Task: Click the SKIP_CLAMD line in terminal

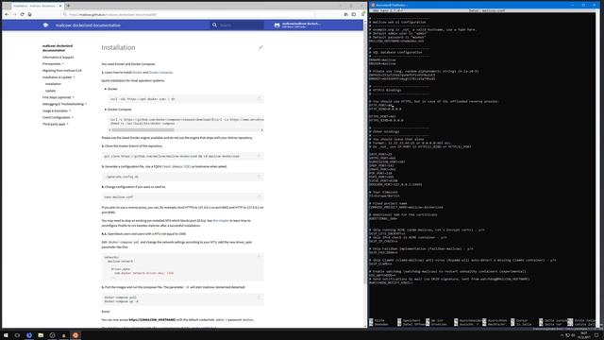Action: 380,264
